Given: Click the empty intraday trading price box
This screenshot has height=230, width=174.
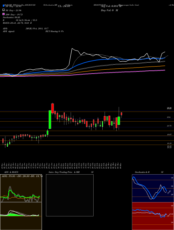Looking at the screenshot, I should 70,195.
